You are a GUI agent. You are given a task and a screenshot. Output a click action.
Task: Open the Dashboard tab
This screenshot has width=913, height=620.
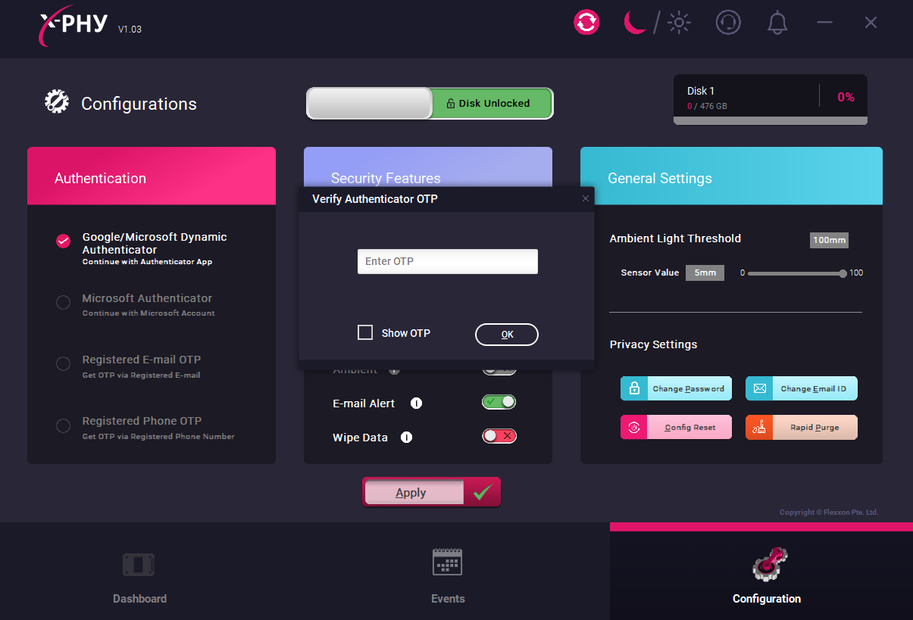point(139,577)
